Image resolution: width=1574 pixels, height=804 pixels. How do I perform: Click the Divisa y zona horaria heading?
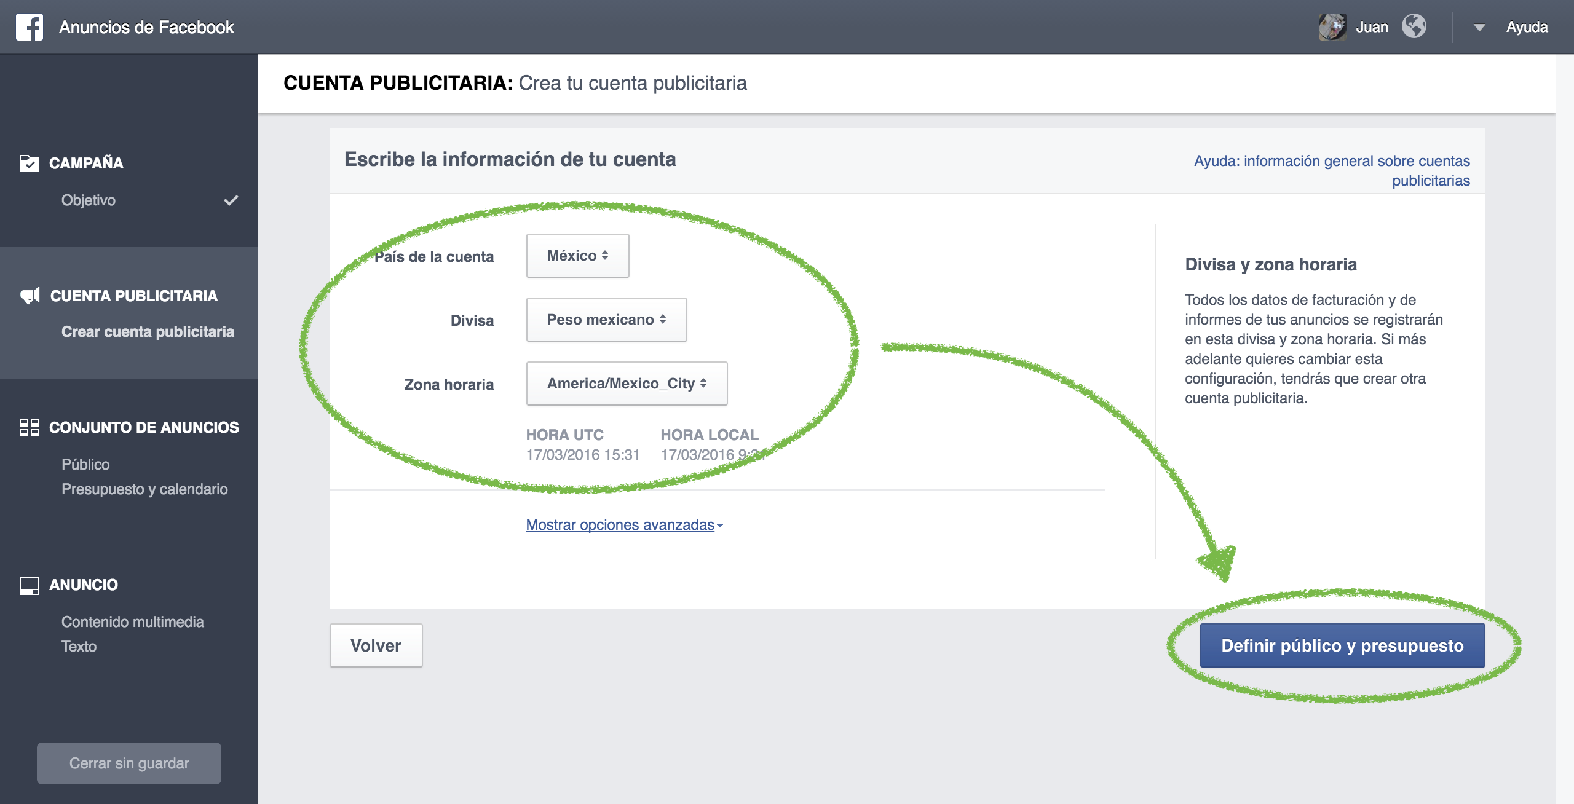1271,264
